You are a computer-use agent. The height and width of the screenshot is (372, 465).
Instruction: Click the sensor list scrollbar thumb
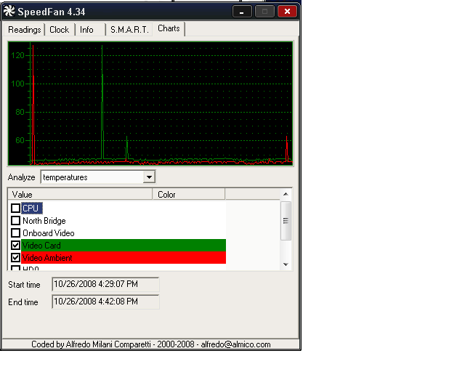286,221
